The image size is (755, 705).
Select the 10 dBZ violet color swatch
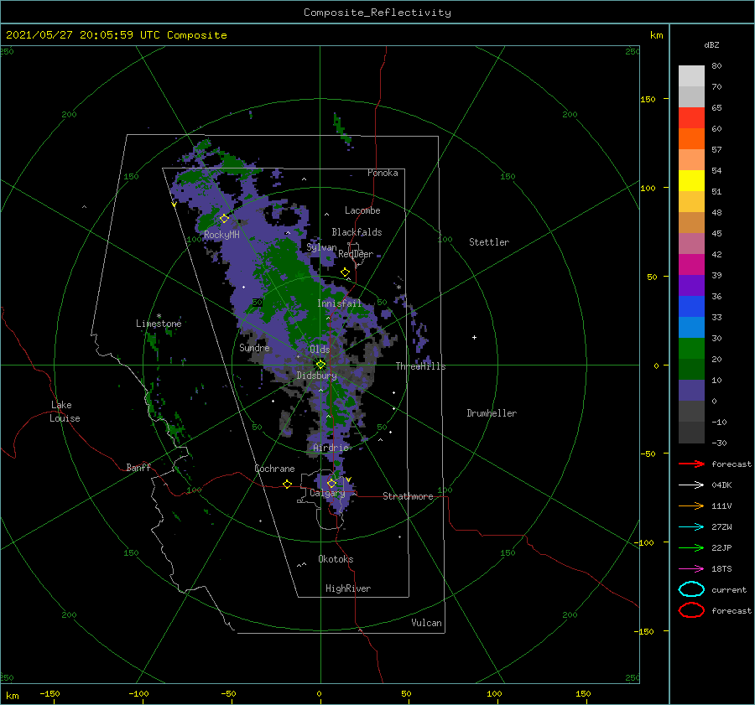coord(691,391)
